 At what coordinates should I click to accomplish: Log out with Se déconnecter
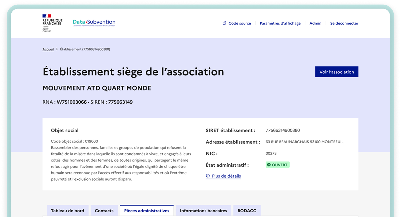coord(344,23)
